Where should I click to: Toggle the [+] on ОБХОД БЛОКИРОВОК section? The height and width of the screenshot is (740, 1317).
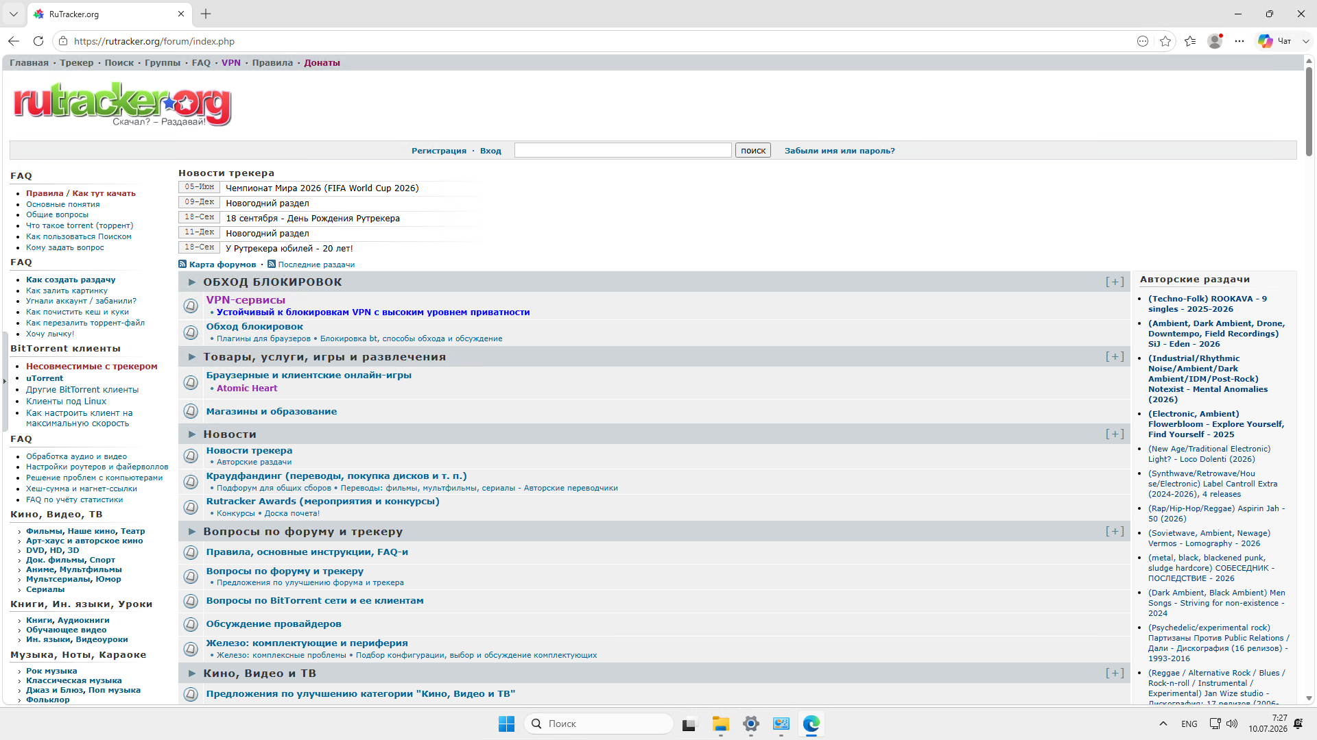[1115, 282]
